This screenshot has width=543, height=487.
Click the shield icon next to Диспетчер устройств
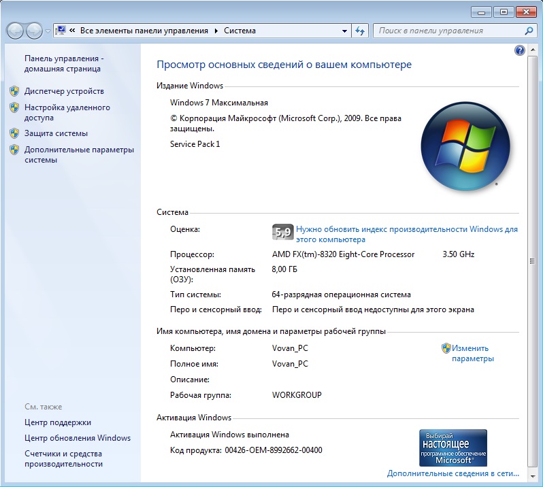14,91
